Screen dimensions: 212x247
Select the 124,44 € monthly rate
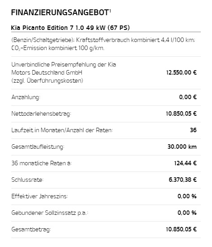(x=185, y=163)
